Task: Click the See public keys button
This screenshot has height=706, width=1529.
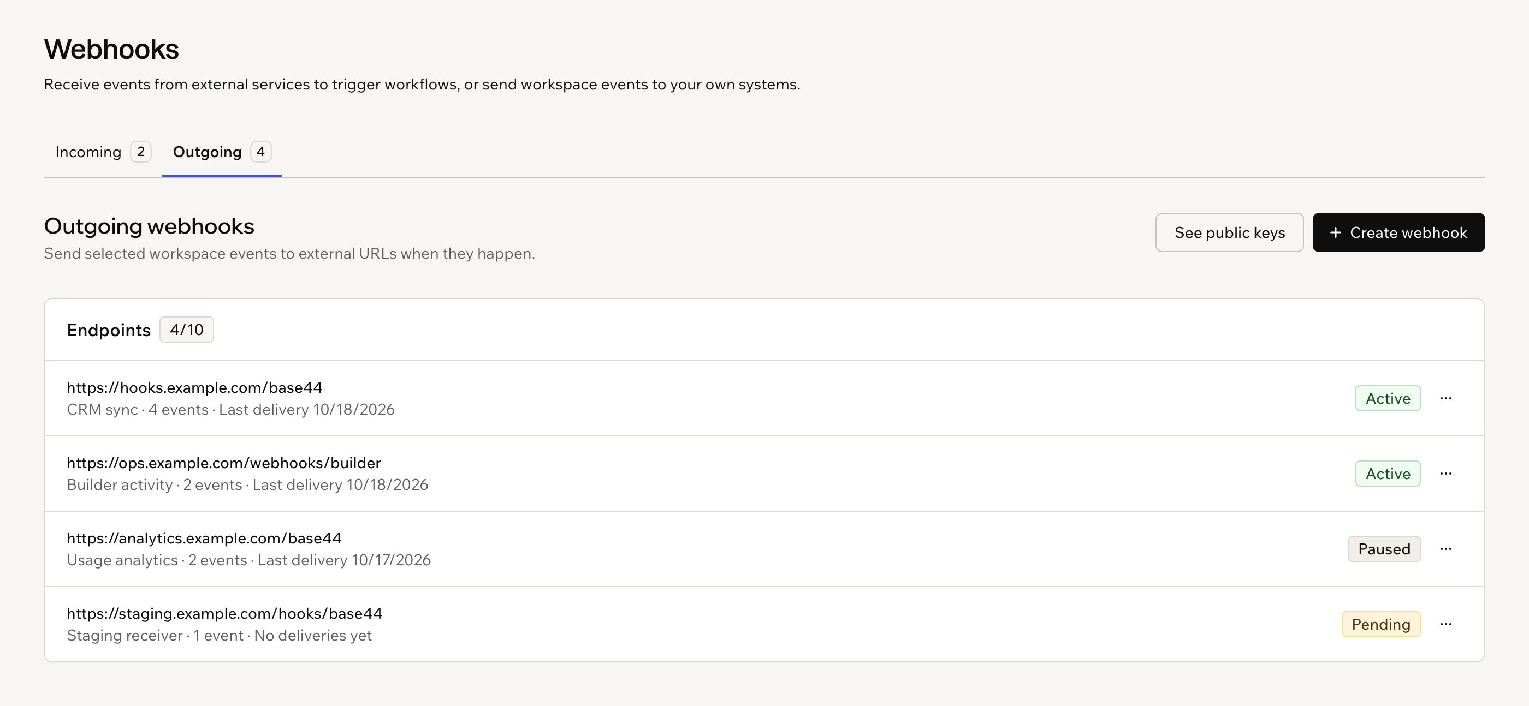Action: pos(1229,232)
